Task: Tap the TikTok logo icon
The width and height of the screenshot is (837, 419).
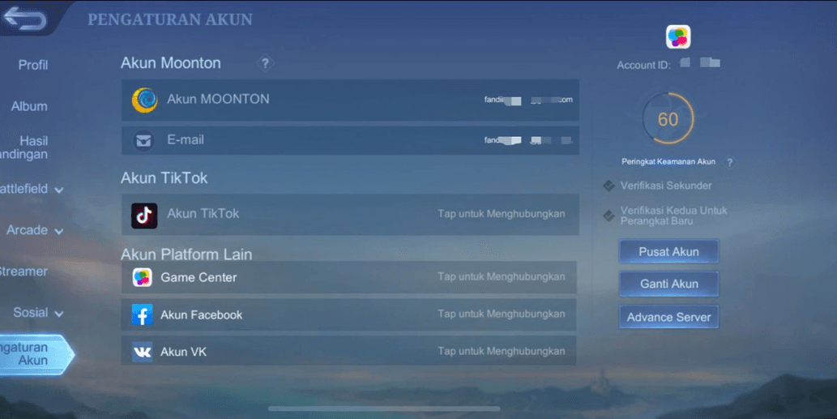Action: pyautogui.click(x=144, y=215)
